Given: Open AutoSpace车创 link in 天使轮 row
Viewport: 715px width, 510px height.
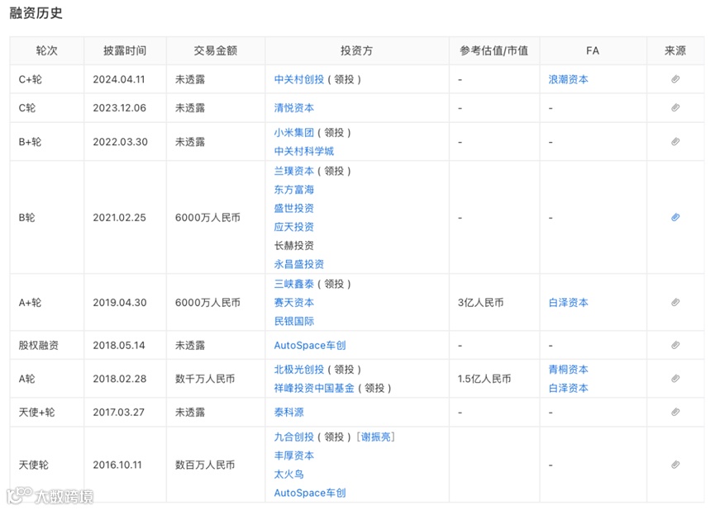Looking at the screenshot, I should click(x=310, y=493).
